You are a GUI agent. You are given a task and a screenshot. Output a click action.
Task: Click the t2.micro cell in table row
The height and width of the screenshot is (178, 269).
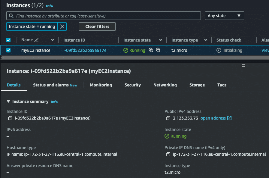point(179,50)
